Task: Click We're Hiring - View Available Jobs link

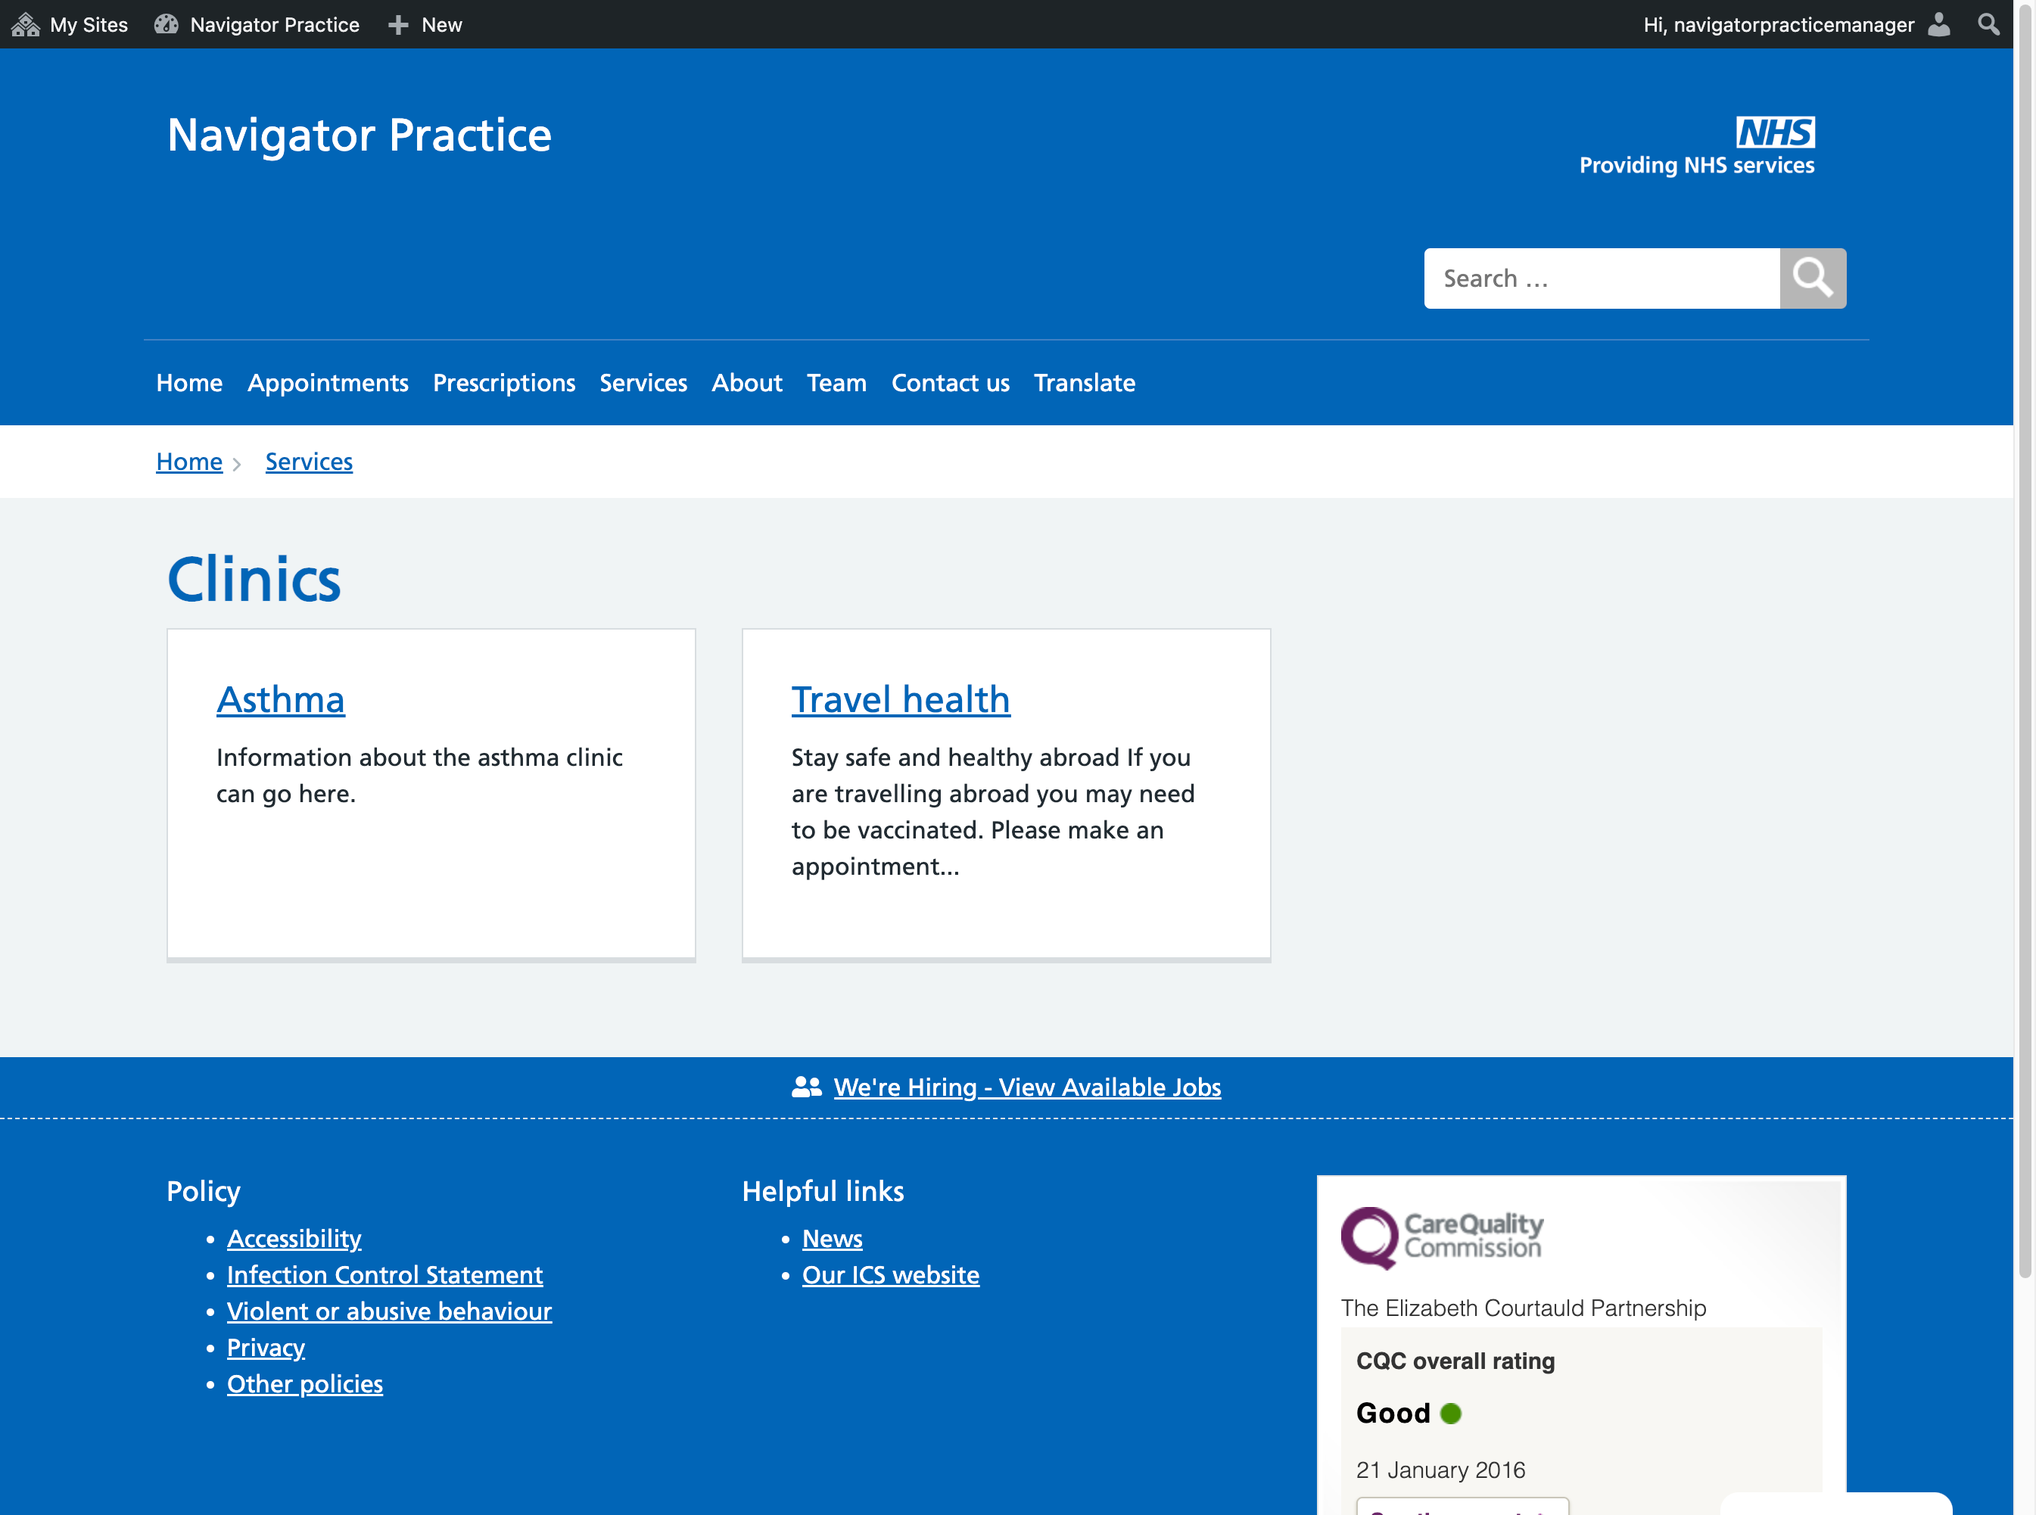Action: pyautogui.click(x=1027, y=1087)
